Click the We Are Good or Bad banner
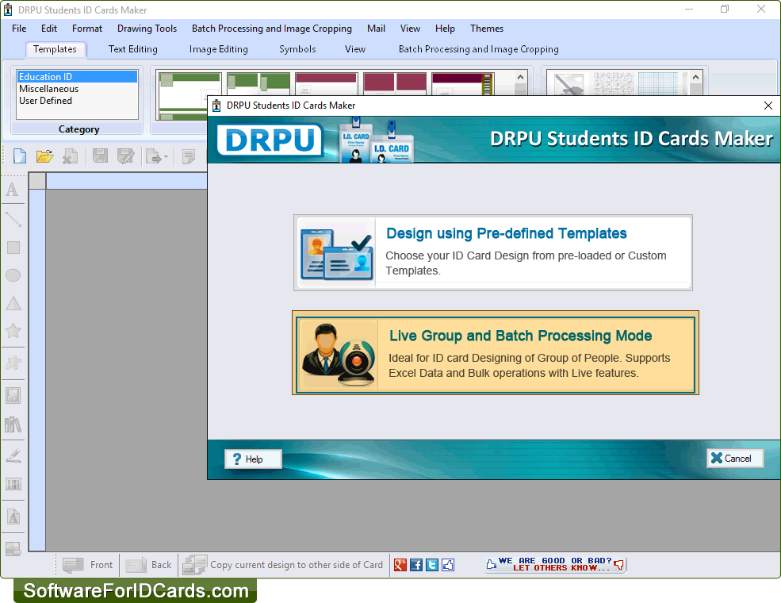The width and height of the screenshot is (781, 603). point(555,564)
